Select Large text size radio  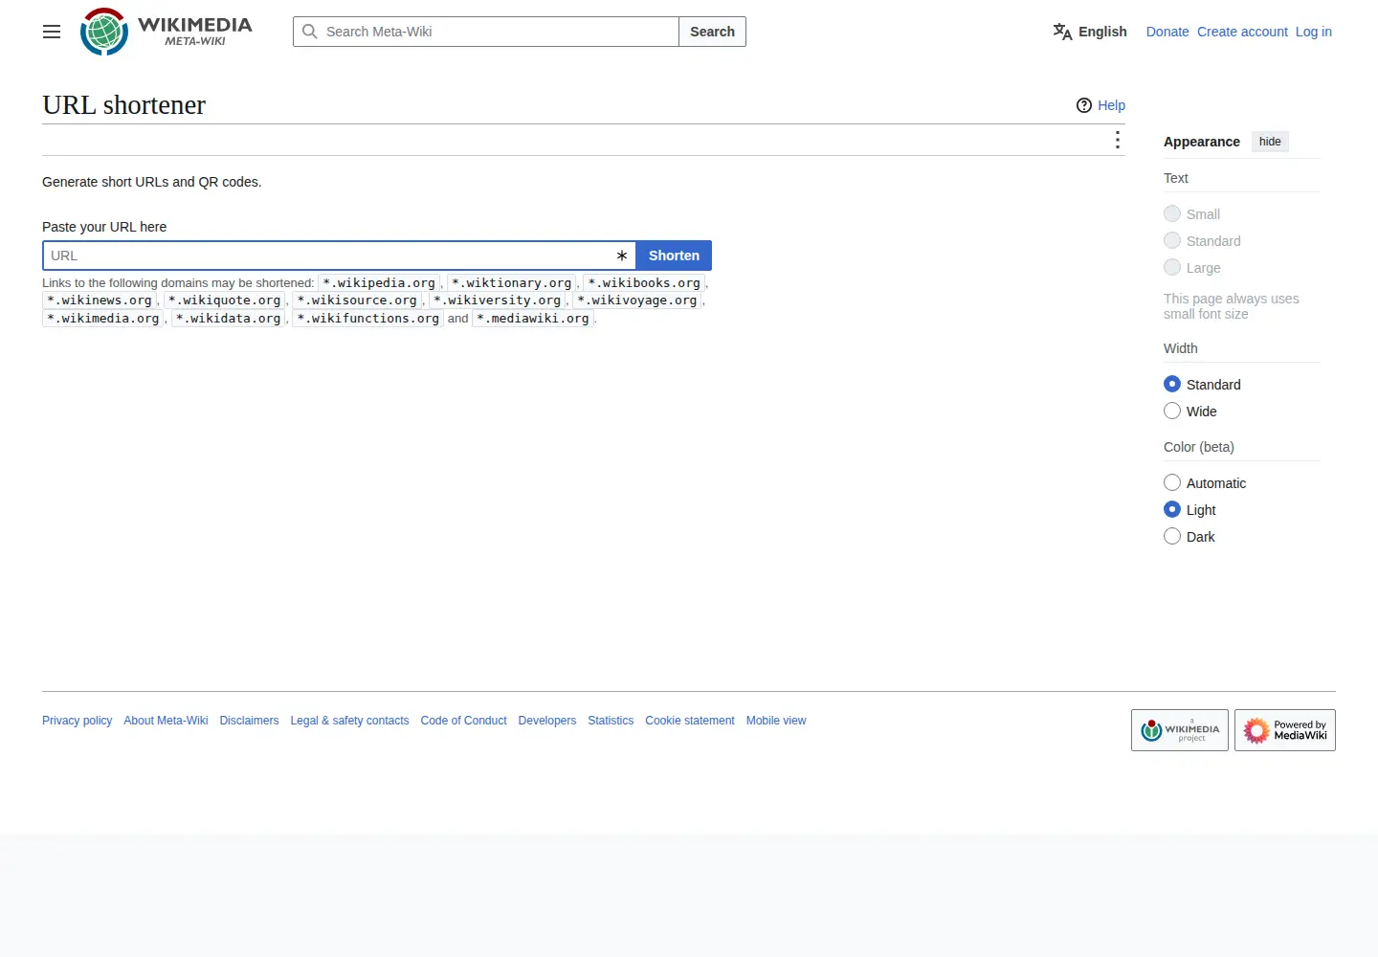click(1172, 267)
